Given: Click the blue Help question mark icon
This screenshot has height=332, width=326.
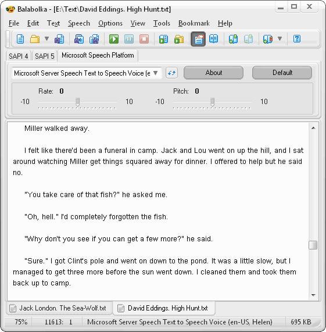Looking at the screenshot, I should [297, 39].
